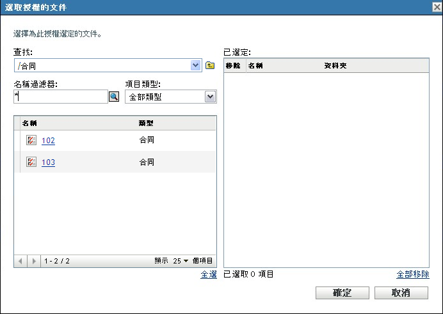This screenshot has height=314, width=443.
Task: Open the 查找 path dropdown arrow
Action: tap(195, 65)
